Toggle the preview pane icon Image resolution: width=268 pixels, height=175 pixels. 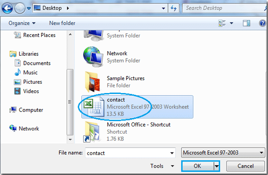click(x=246, y=23)
